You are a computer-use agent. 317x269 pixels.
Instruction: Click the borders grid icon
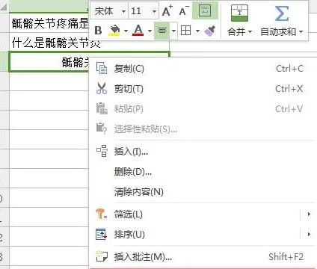point(185,31)
